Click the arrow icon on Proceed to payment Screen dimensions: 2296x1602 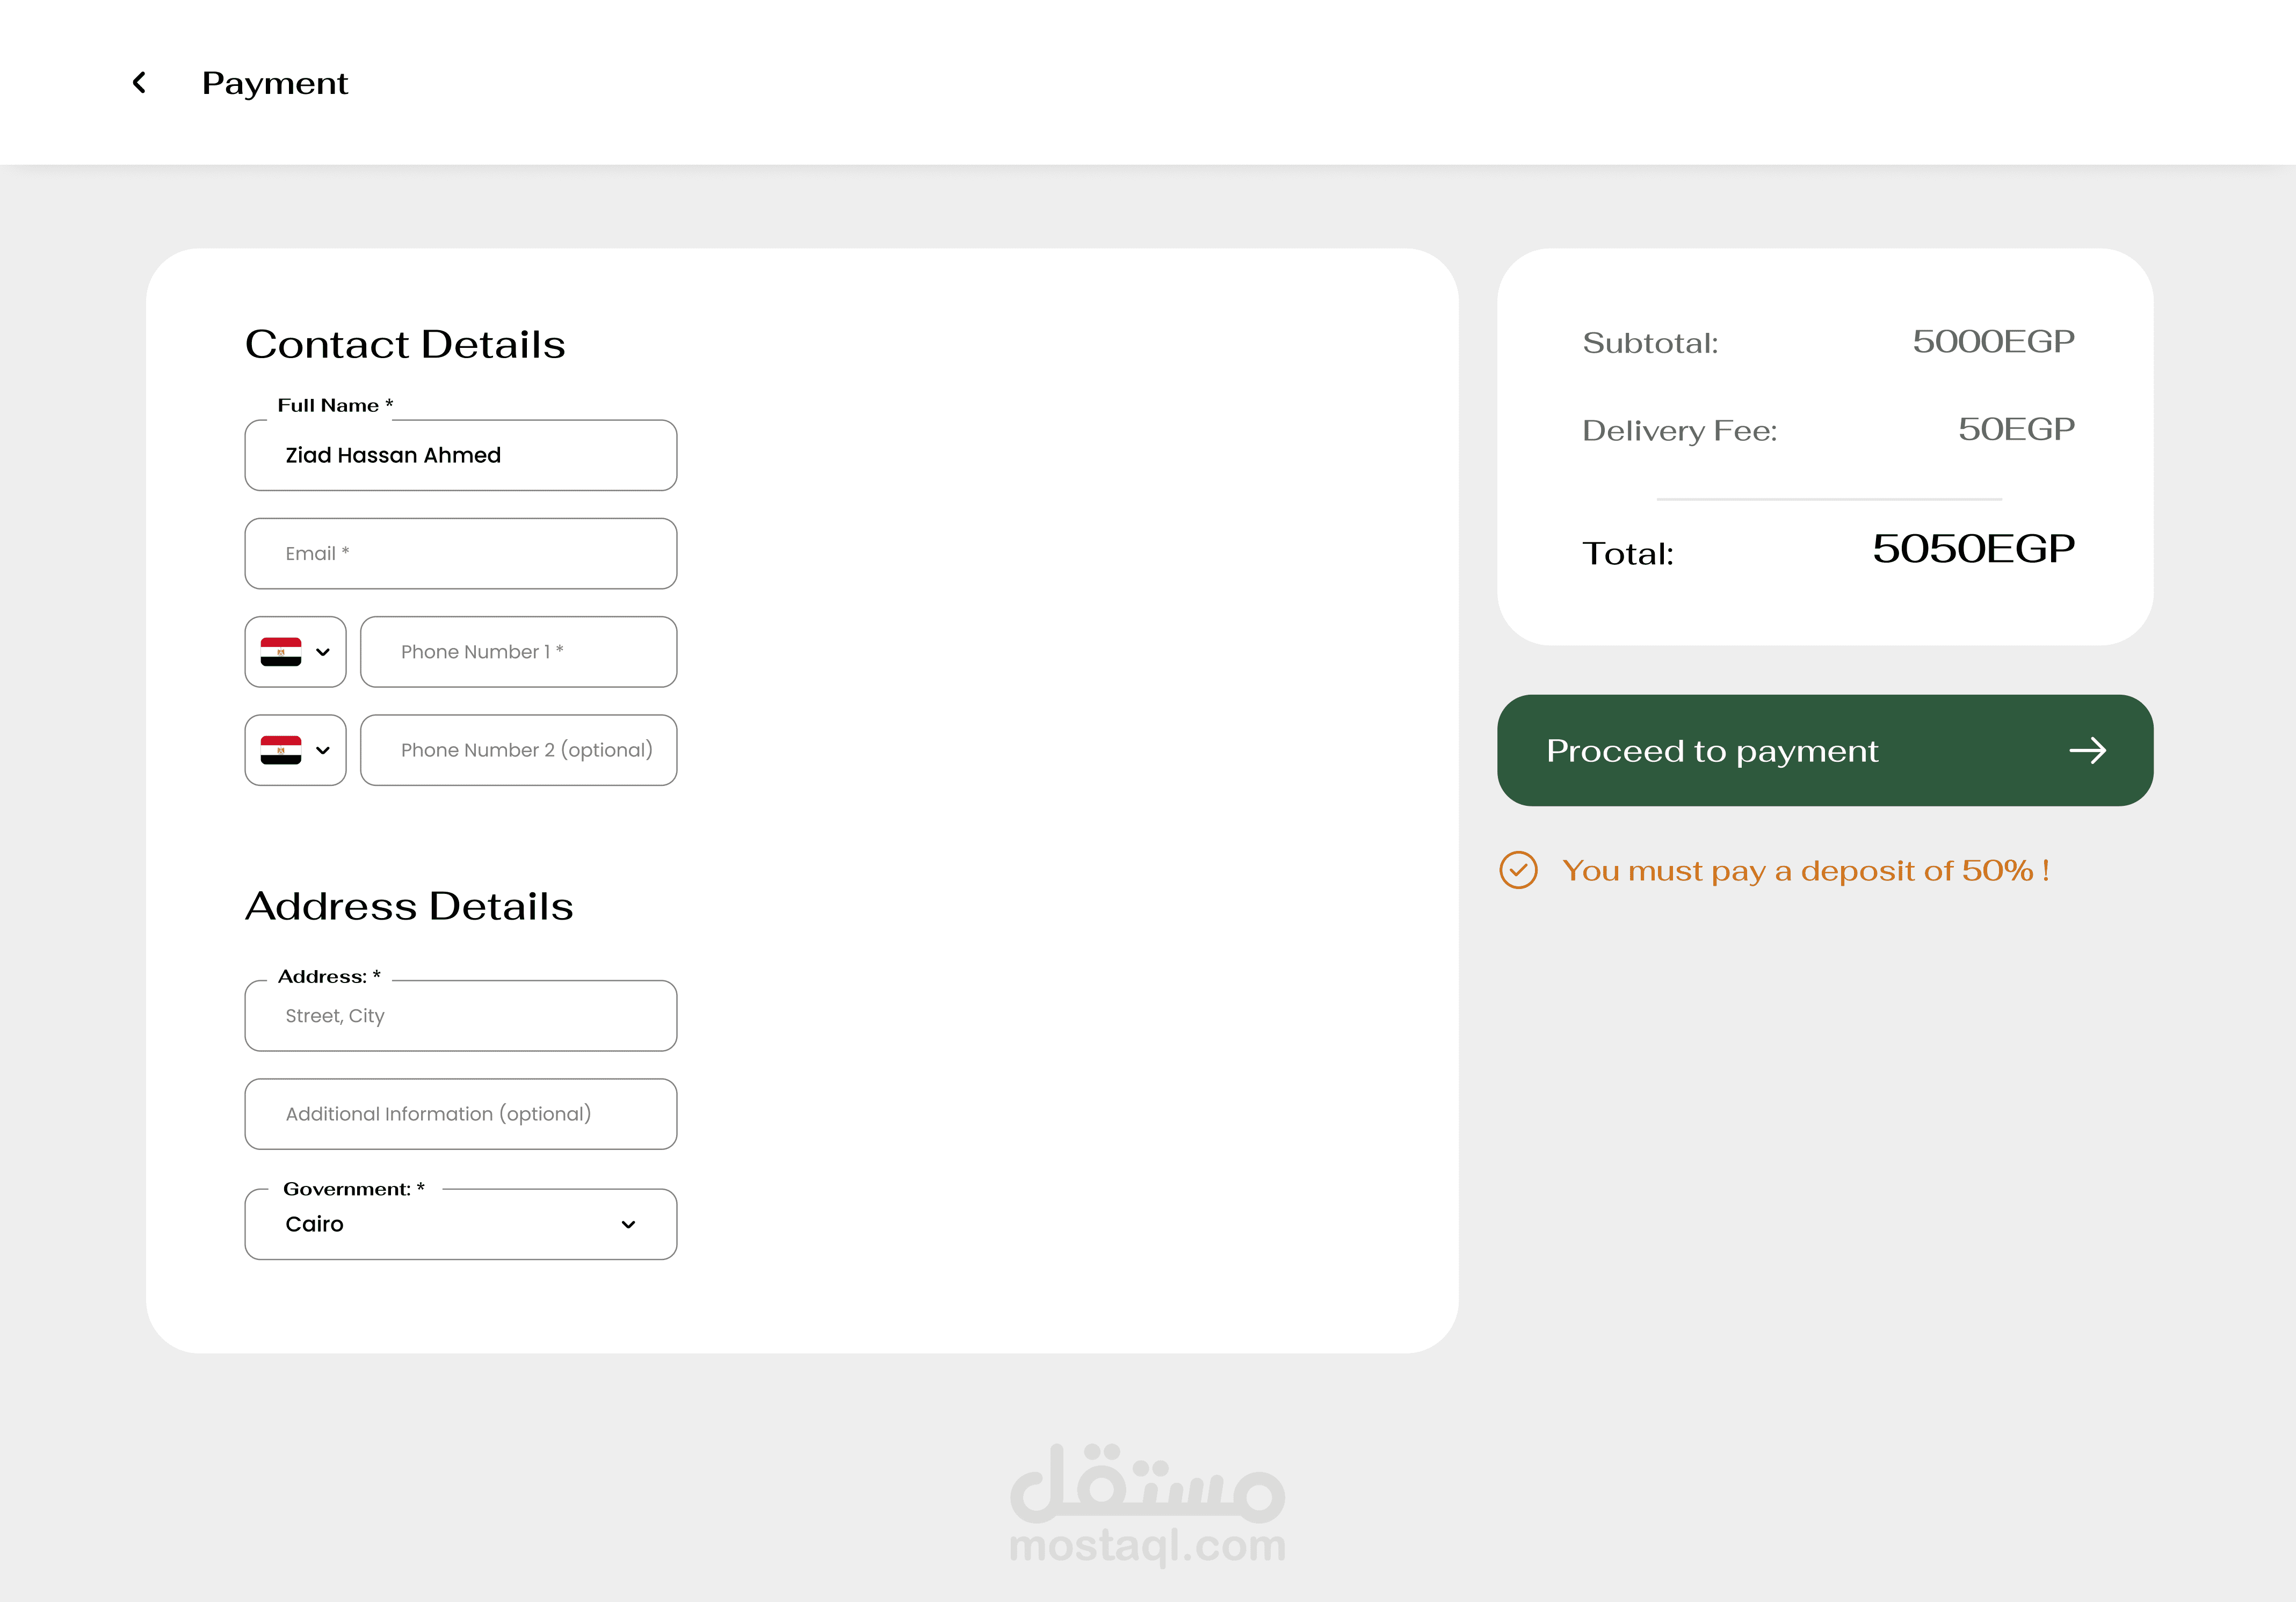coord(2087,751)
